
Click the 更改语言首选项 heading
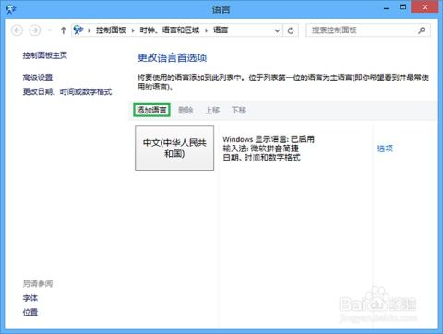[173, 57]
